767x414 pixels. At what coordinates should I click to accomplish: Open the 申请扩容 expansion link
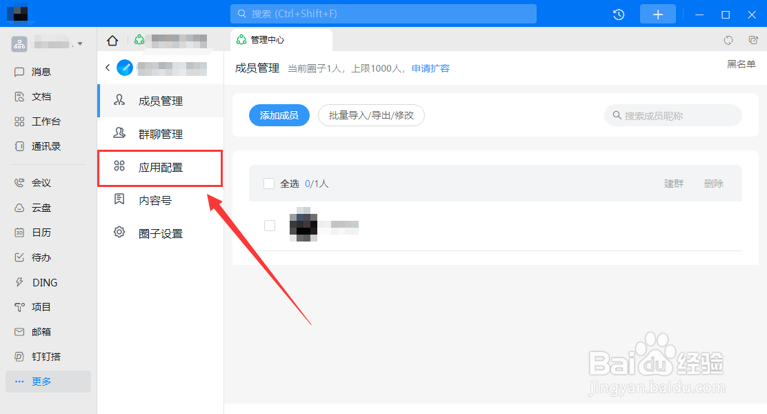point(430,68)
